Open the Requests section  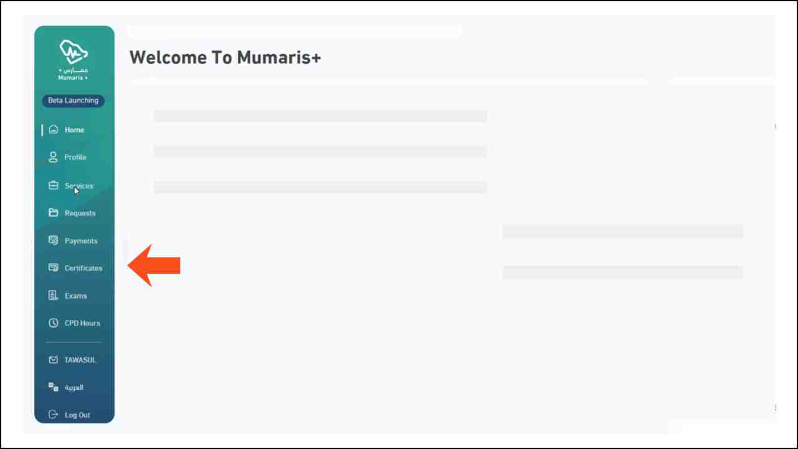pos(80,213)
